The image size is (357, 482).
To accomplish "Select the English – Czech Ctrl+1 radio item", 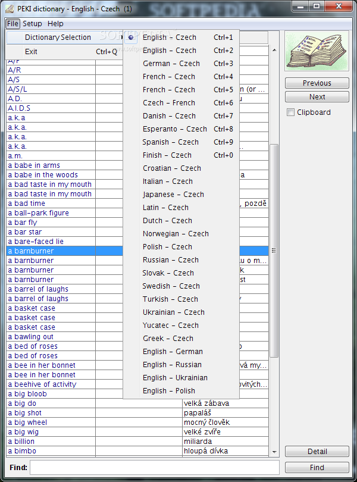I will [181, 37].
